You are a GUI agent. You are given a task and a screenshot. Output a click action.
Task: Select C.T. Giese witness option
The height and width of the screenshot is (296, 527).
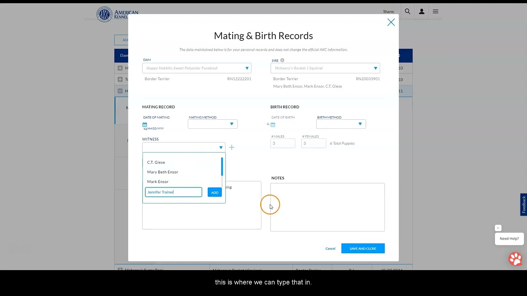click(156, 162)
